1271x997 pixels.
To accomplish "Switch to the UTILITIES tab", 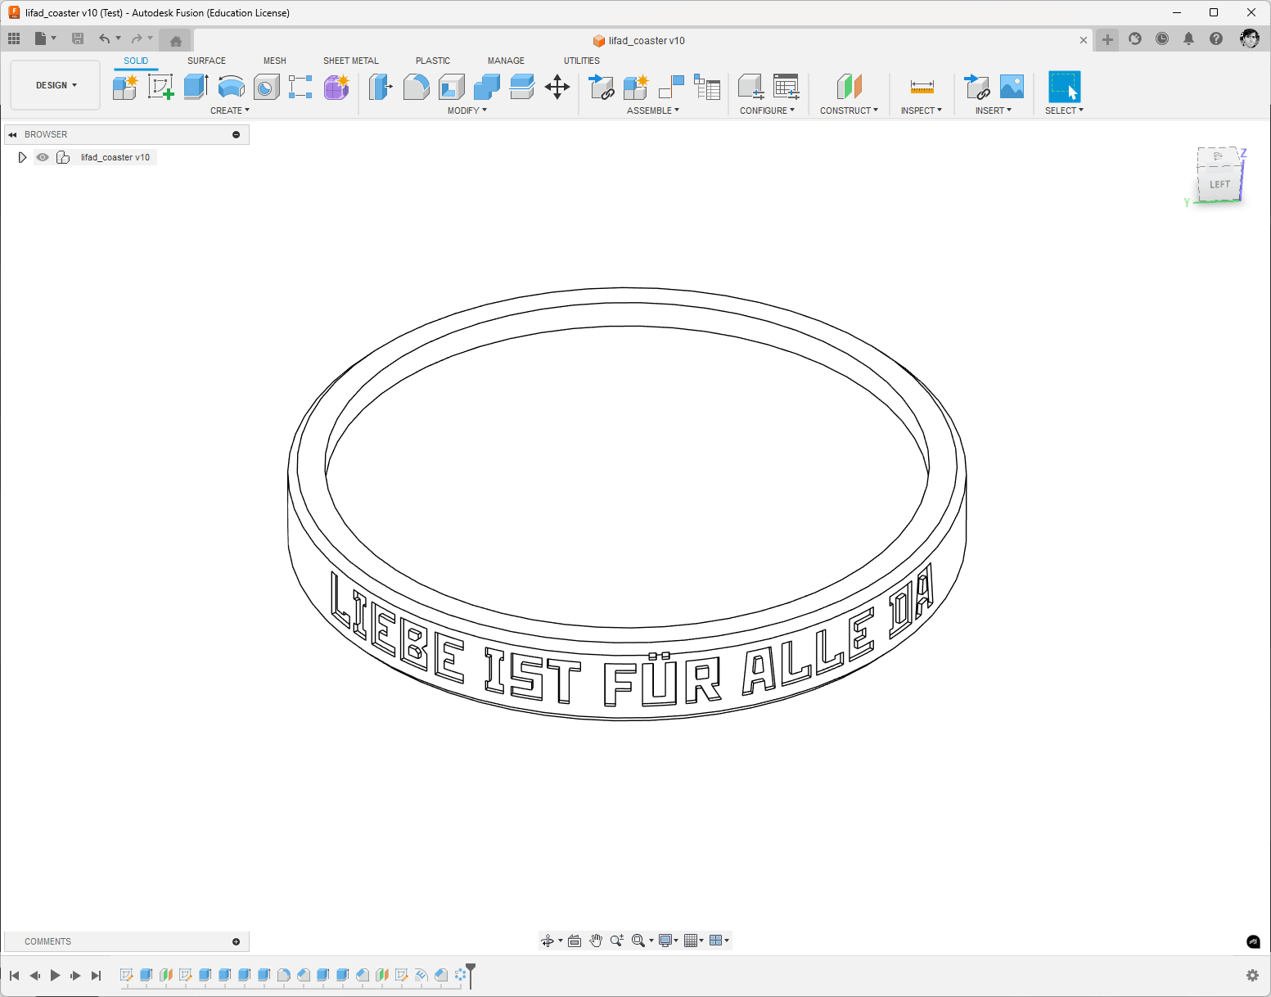I will [x=582, y=61].
